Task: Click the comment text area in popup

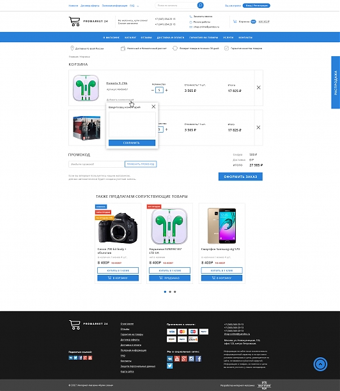Action: click(x=132, y=124)
